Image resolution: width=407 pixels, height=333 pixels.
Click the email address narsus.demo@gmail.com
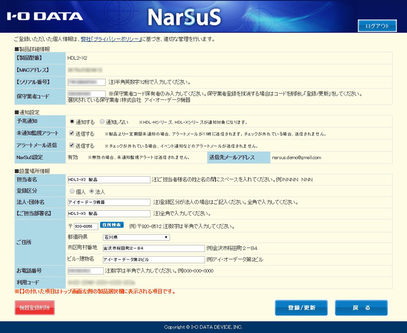pos(297,157)
